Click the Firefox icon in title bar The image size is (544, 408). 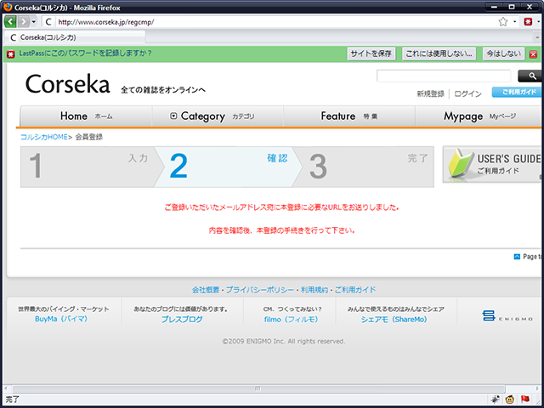pyautogui.click(x=8, y=7)
